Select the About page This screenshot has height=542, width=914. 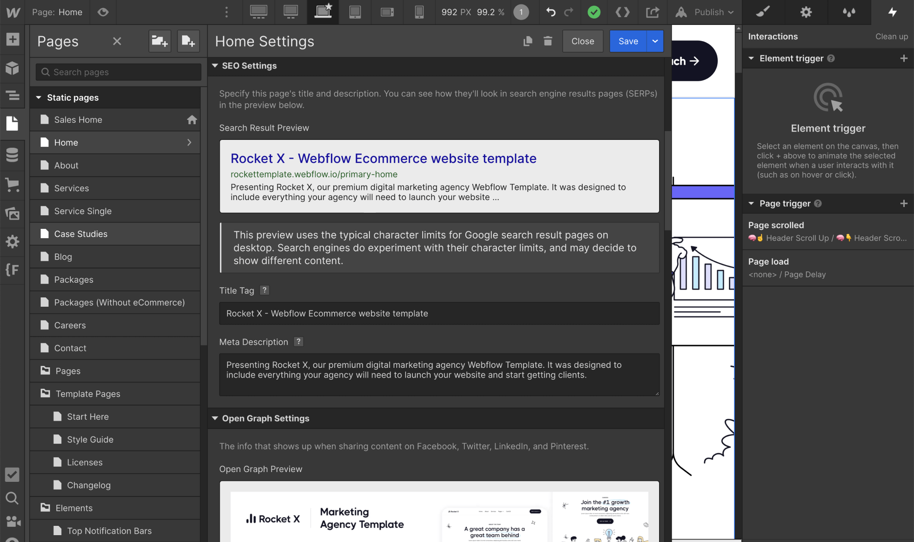115,165
